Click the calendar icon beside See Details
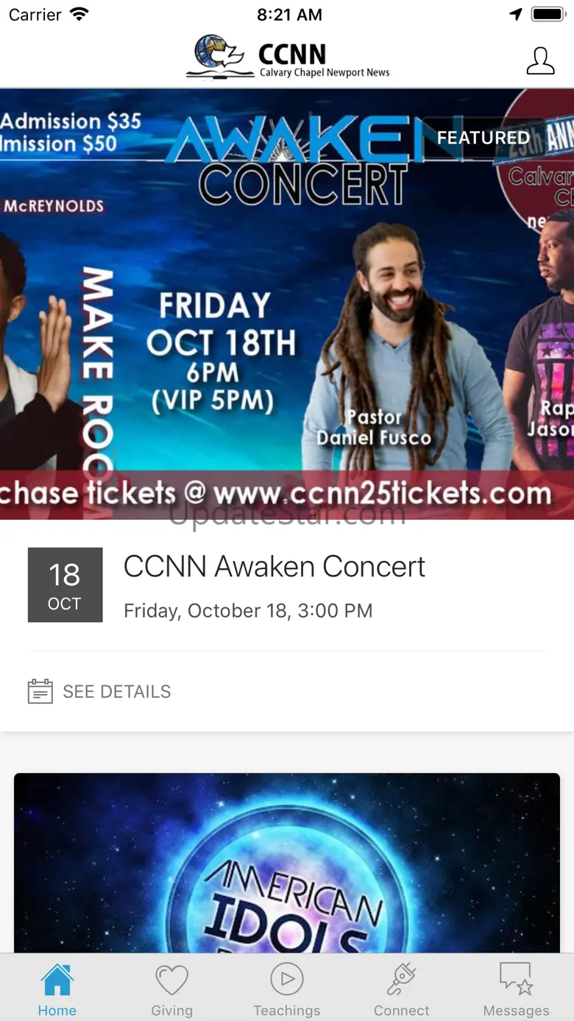This screenshot has height=1021, width=574. point(40,691)
